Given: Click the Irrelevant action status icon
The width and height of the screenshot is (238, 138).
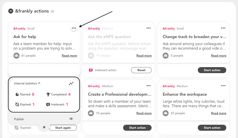Looking at the screenshot, I should point(91,70).
